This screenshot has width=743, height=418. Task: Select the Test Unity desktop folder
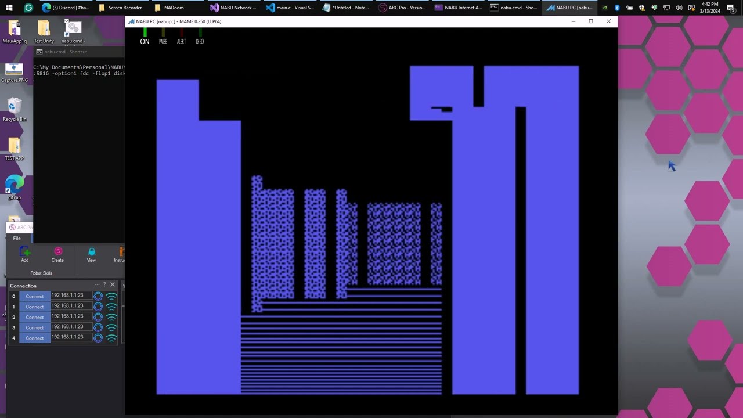(44, 32)
